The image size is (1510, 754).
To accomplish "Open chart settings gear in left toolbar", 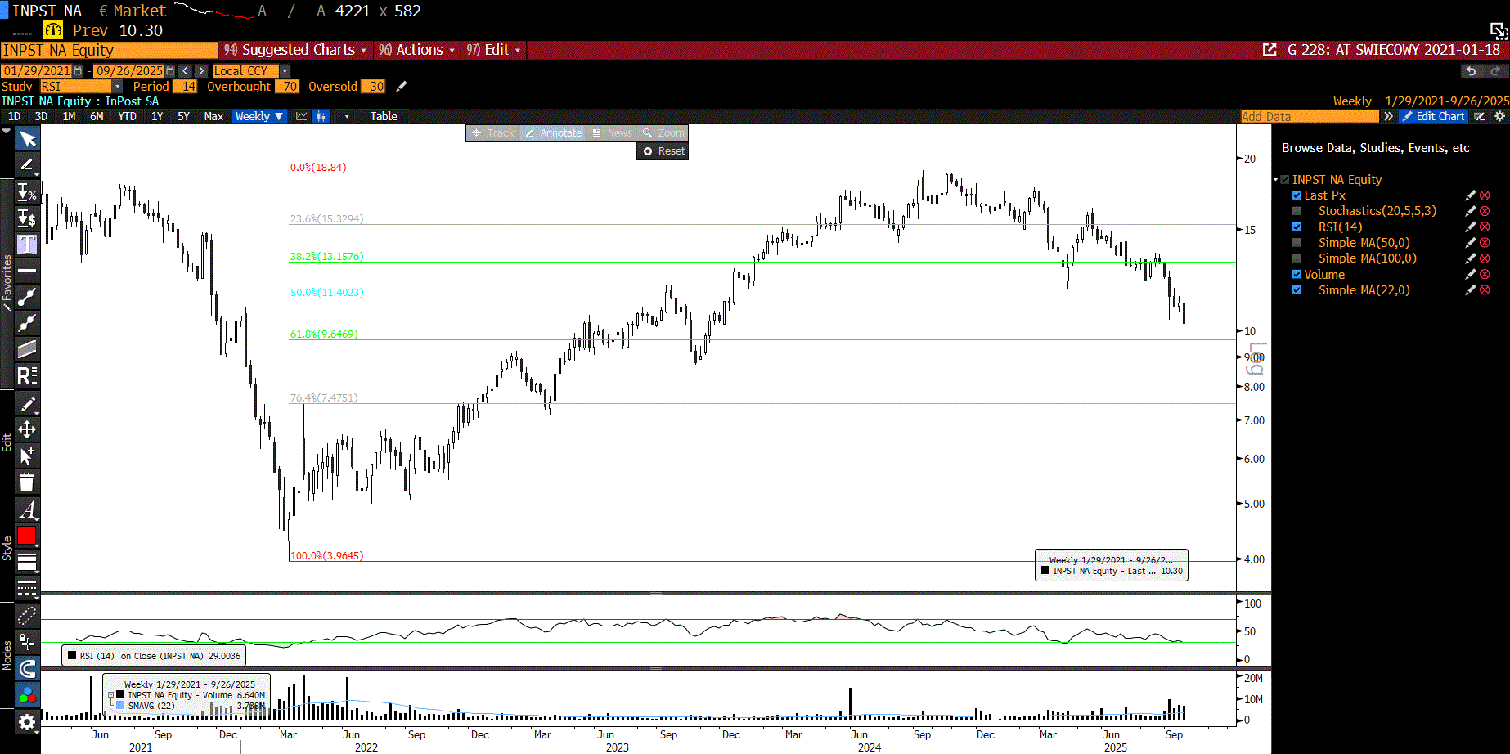I will pos(27,722).
